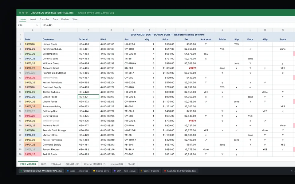Select the Price cell $1,261.00
The height and width of the screenshot is (184, 295).
165,106
